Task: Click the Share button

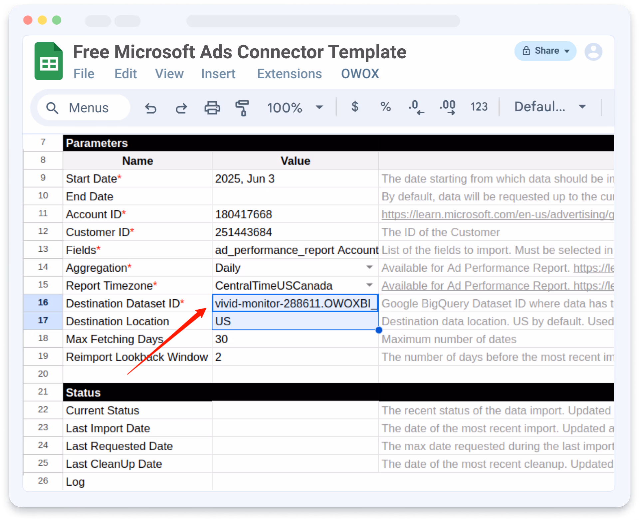Action: pos(545,51)
